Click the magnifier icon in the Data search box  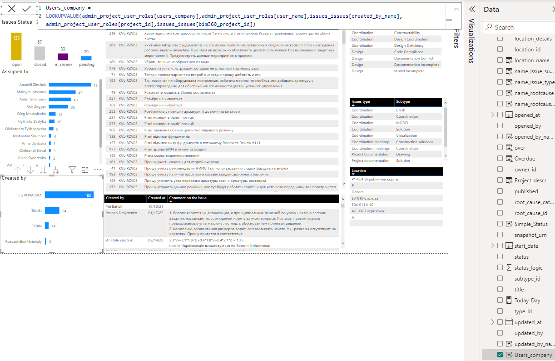coord(489,27)
